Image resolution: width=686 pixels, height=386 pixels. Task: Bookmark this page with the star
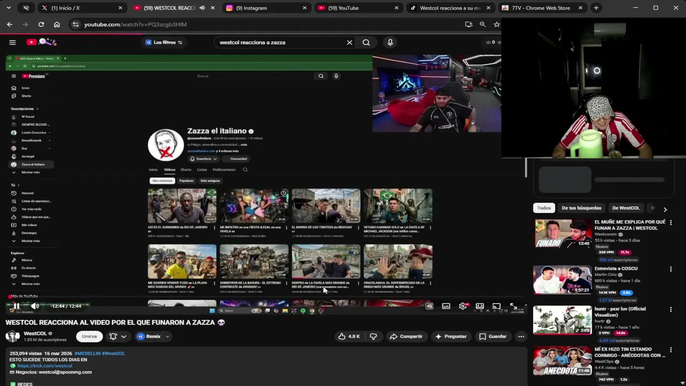click(497, 24)
